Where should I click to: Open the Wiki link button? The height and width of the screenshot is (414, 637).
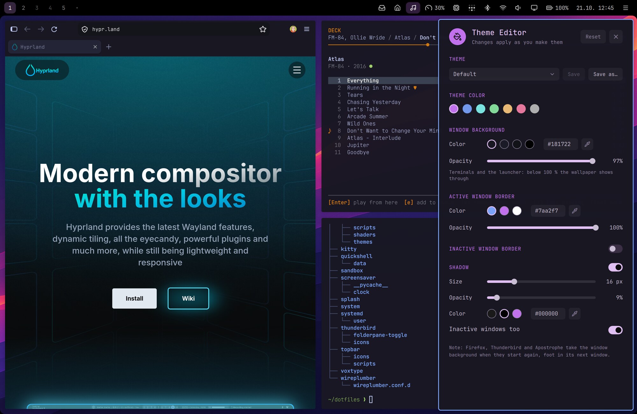(x=188, y=298)
